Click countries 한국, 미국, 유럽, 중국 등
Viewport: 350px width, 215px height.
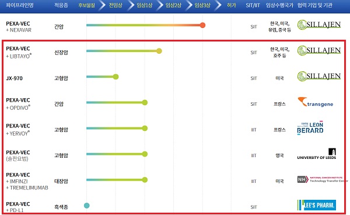click(x=279, y=27)
